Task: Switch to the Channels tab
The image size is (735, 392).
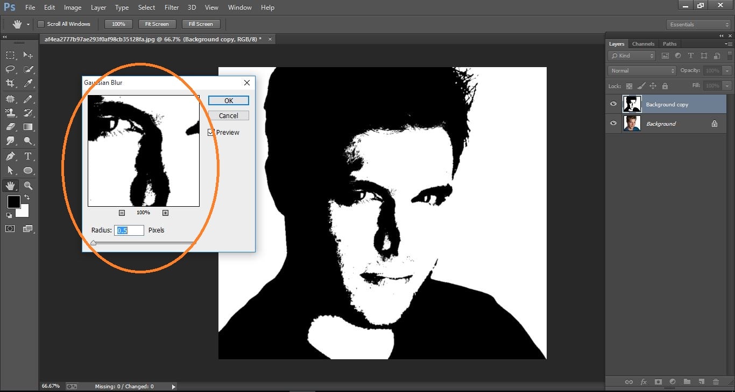Action: pos(643,43)
